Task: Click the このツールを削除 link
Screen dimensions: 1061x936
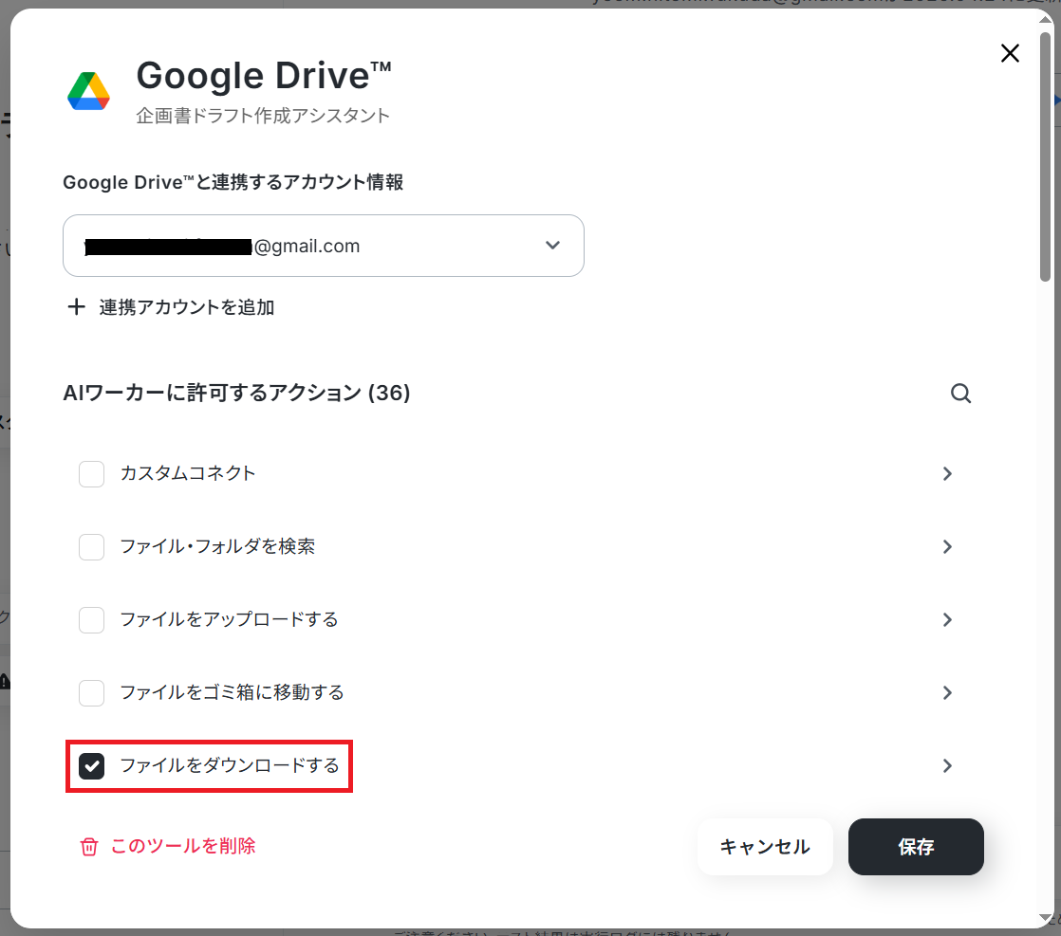Action: click(183, 846)
